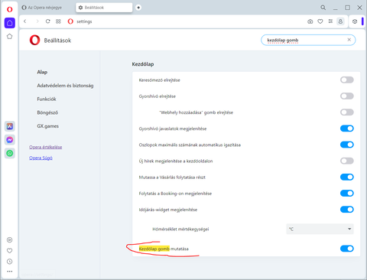Screen dimensions: 367x280
Task: Disable Gyorshívó javaslatok megjelenítése
Action: 347,129
